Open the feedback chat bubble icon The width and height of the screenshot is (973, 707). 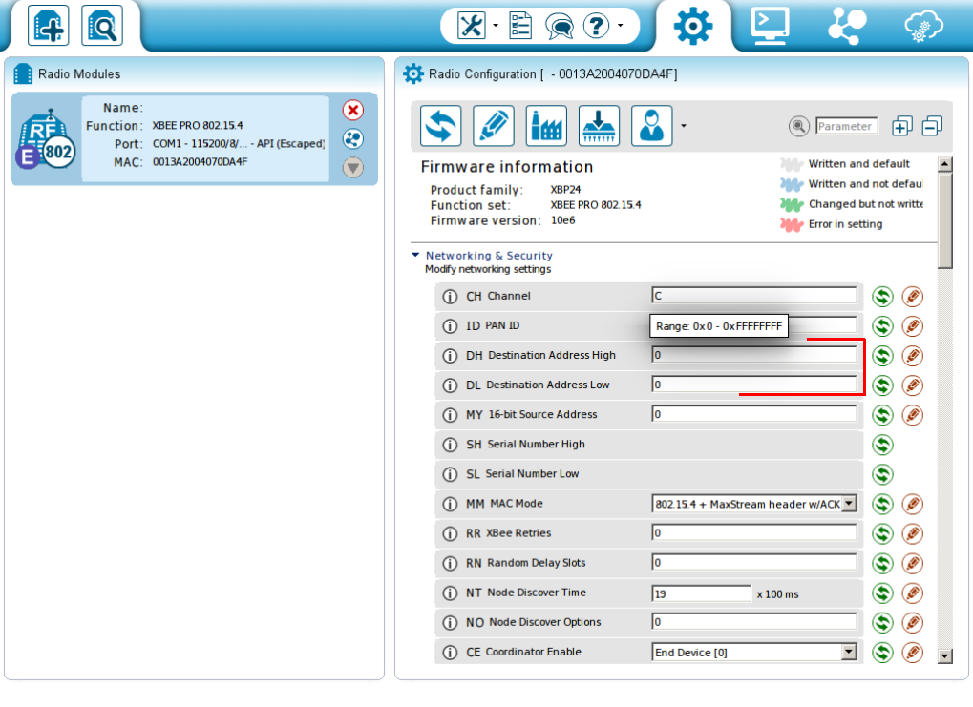tap(559, 27)
